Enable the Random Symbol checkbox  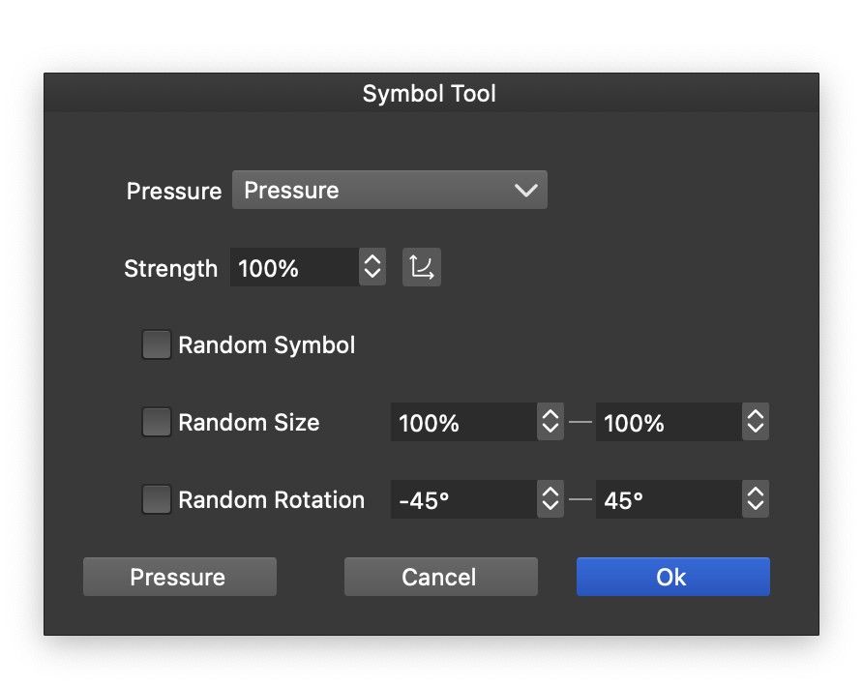pos(157,344)
